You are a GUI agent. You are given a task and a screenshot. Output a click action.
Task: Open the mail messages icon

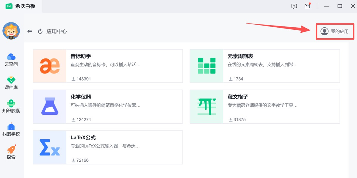307,6
